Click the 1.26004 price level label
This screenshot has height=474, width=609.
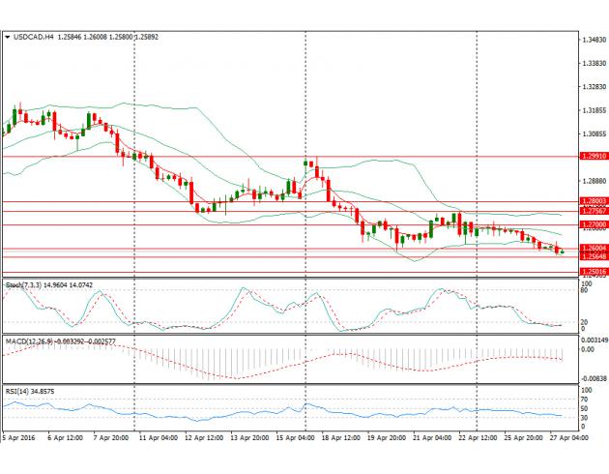pyautogui.click(x=593, y=249)
